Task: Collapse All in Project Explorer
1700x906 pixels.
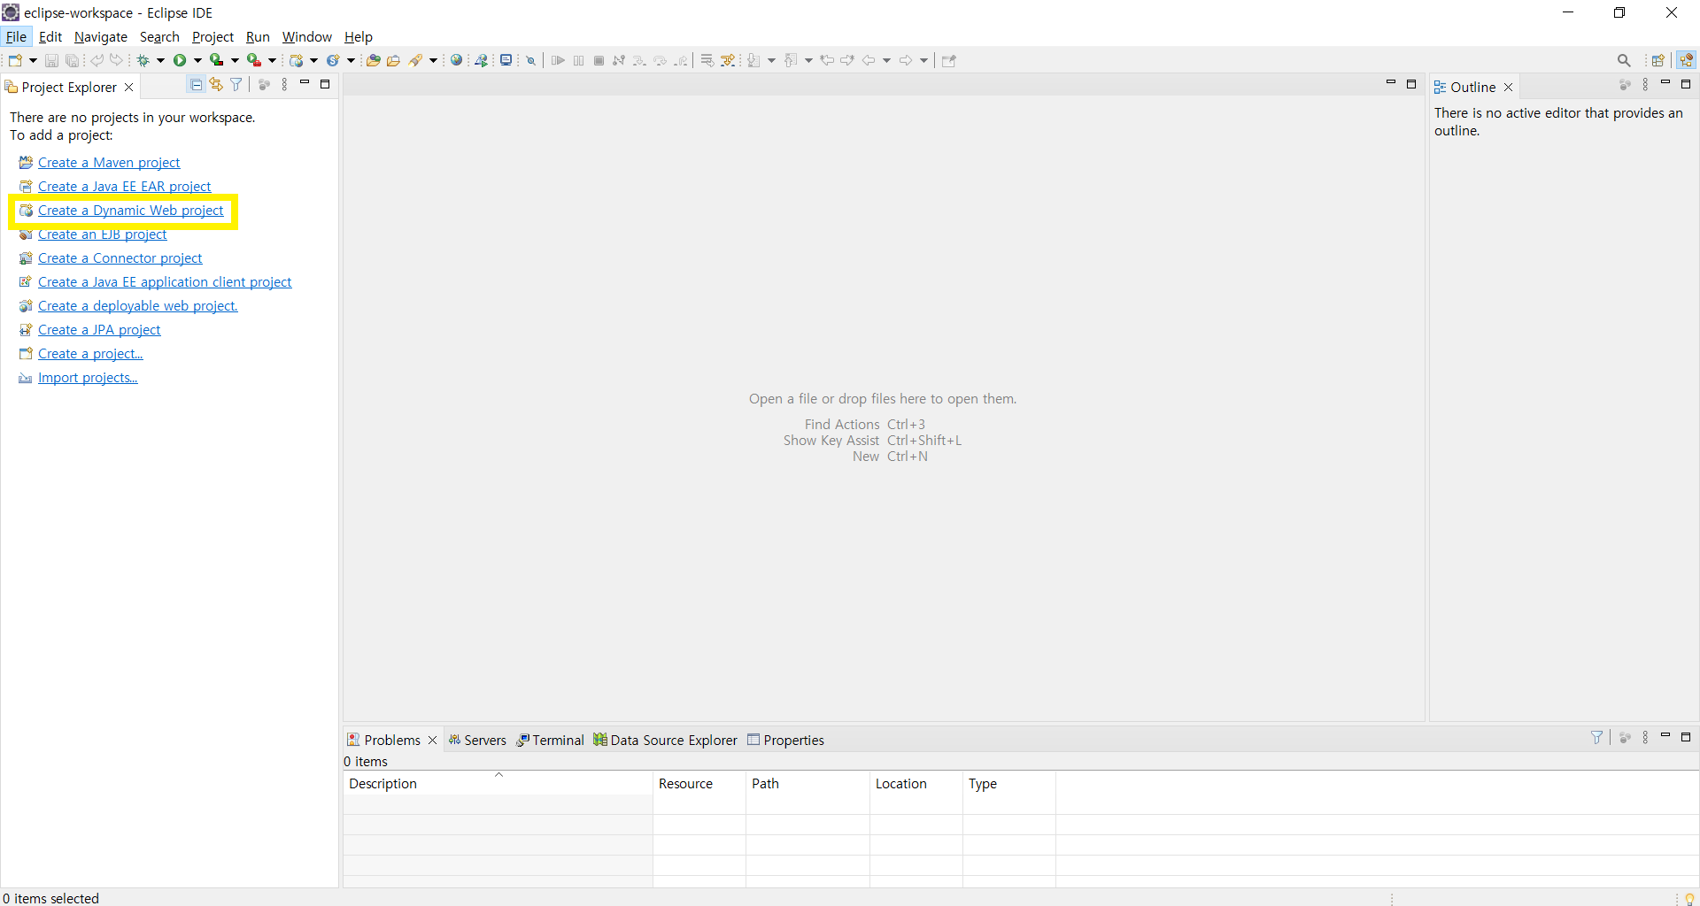Action: [196, 85]
